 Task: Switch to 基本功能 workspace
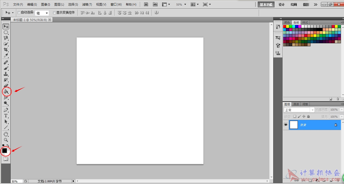(x=266, y=4)
